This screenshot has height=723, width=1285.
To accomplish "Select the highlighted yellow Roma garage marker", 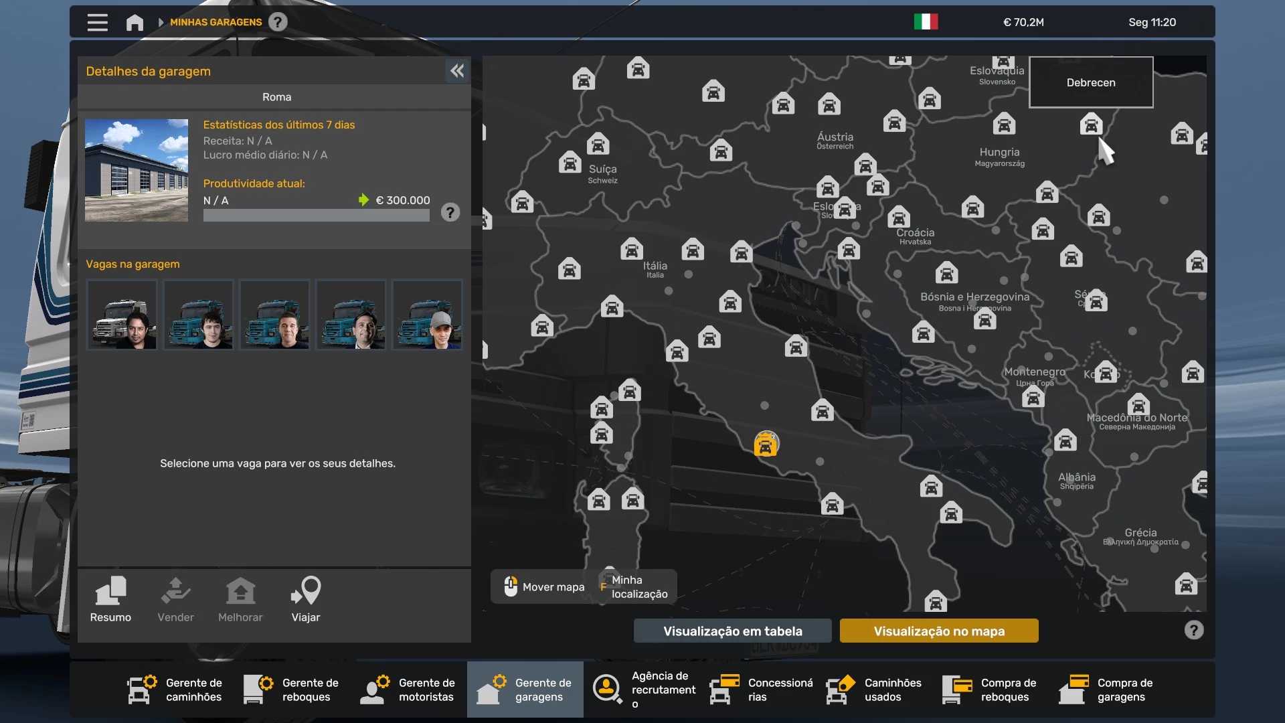I will [x=766, y=445].
